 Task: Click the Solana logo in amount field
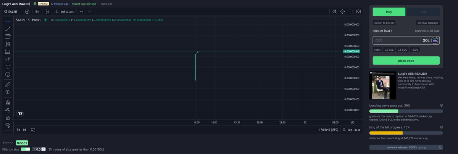[x=435, y=40]
